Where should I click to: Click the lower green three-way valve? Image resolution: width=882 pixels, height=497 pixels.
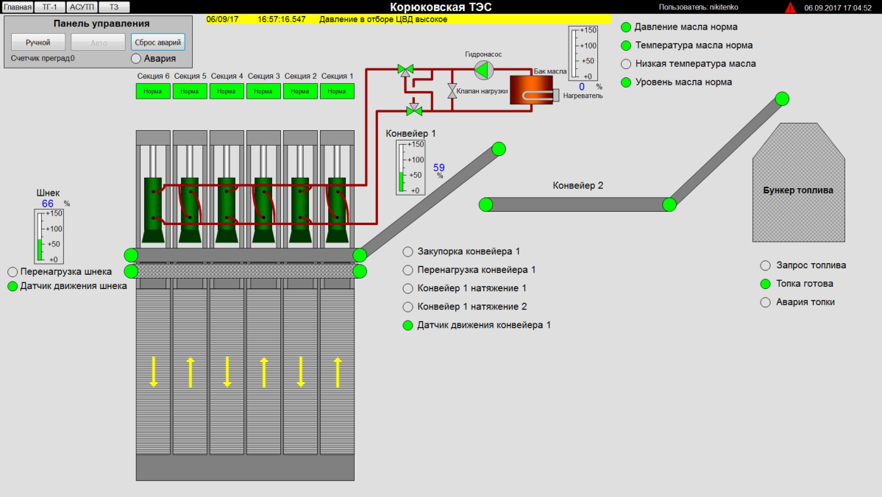414,110
